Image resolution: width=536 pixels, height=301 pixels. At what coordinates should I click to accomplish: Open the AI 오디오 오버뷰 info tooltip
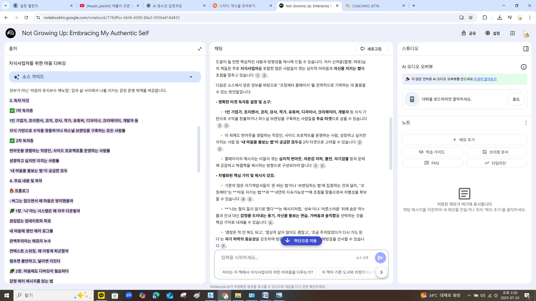click(523, 67)
